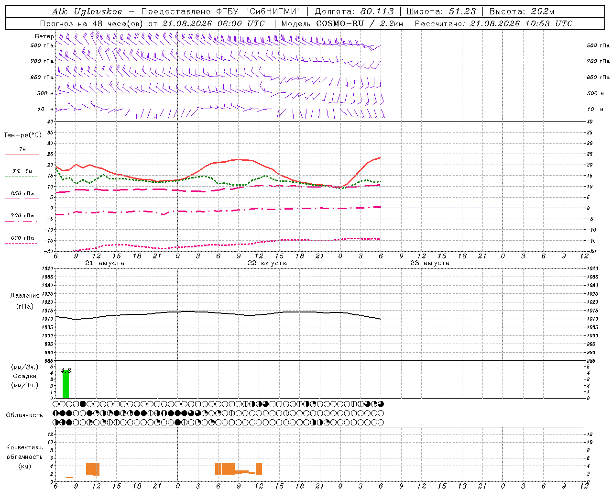This screenshot has height=490, width=612.
Task: Click the Давление (гПа) axis label
Action: 25,301
